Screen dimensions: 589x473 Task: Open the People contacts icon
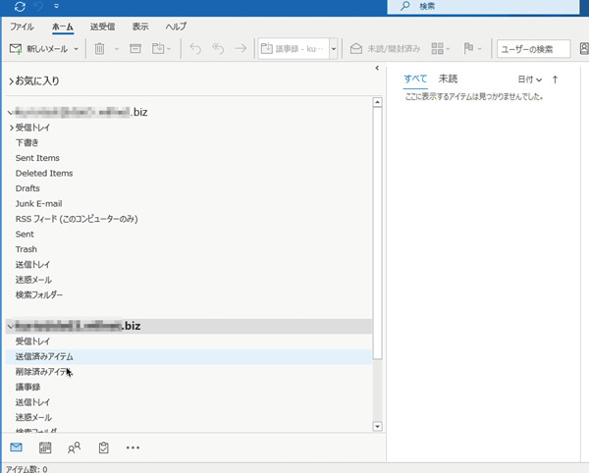point(74,447)
